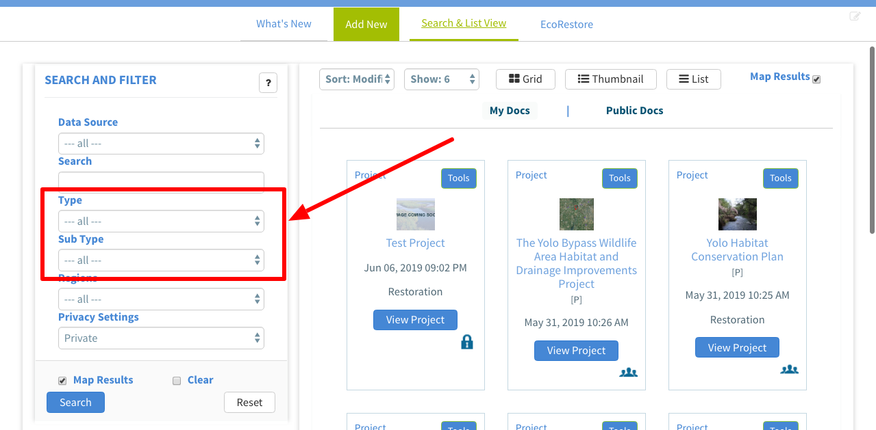Image resolution: width=876 pixels, height=430 pixels.
Task: Click the page vertical scrollbar
Action: 871,137
